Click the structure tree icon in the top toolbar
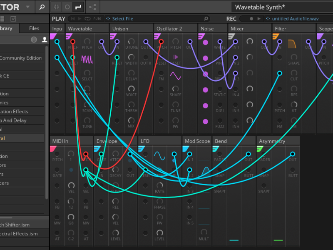333x250 pixels. point(92,7)
